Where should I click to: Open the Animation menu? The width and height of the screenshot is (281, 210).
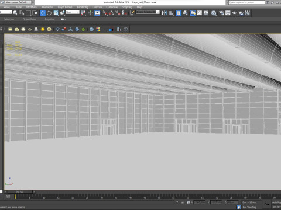pos(47,7)
